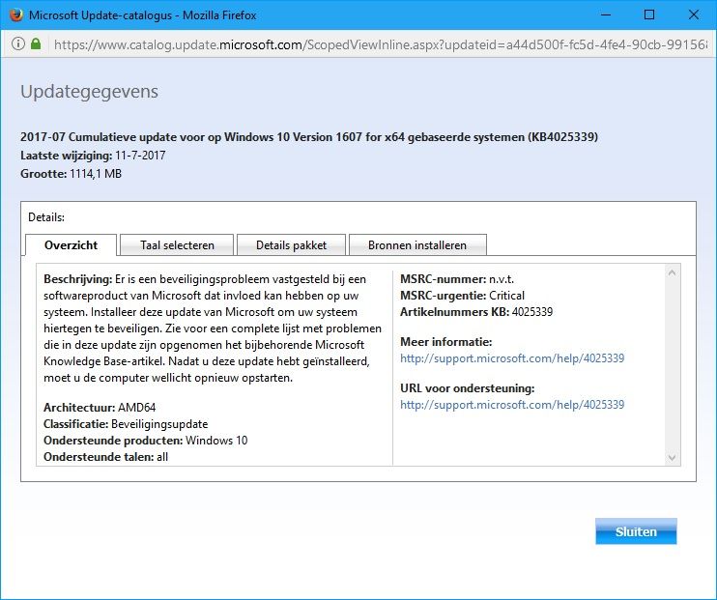
Task: Close the Update-catalogus window
Action: coord(693,14)
